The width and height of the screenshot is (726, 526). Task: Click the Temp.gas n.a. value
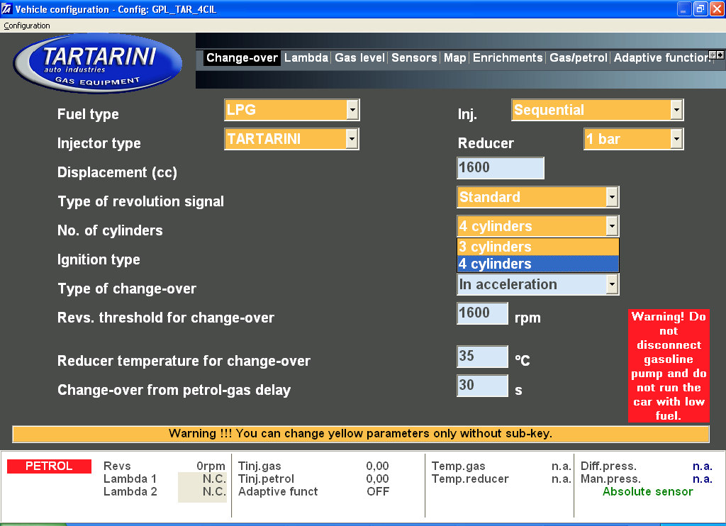[562, 466]
